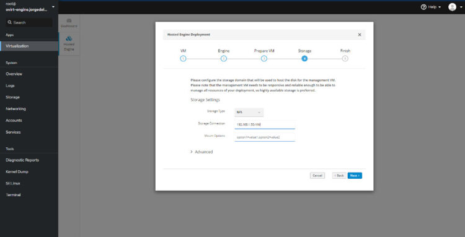
Task: Open the Logs page
Action: point(10,85)
